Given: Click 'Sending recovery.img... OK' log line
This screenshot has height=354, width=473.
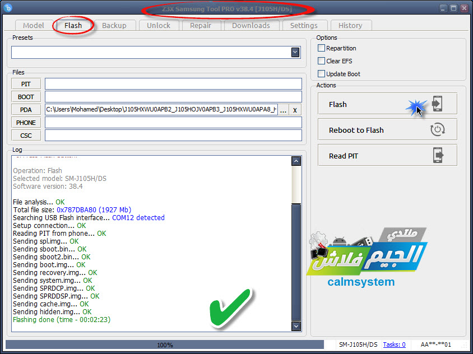Looking at the screenshot, I should point(55,273).
